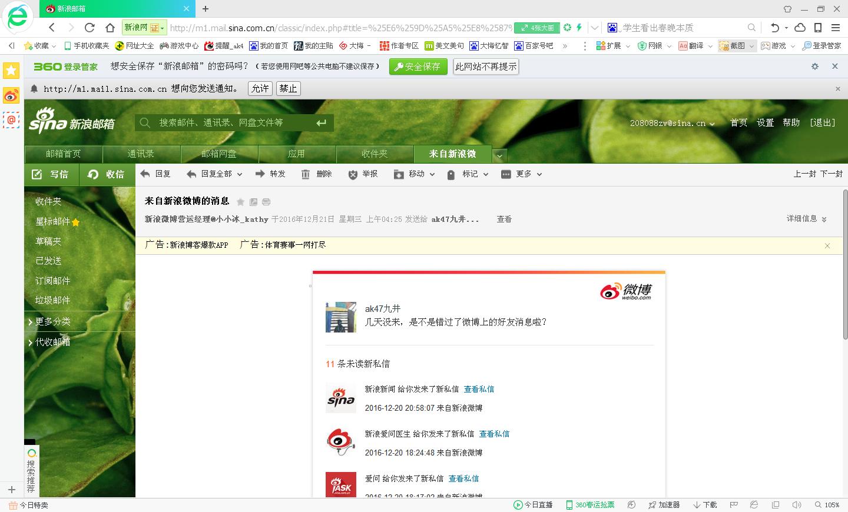Viewport: 848px width, 512px height.
Task: Switch to the 收件夹 tab
Action: [x=375, y=154]
